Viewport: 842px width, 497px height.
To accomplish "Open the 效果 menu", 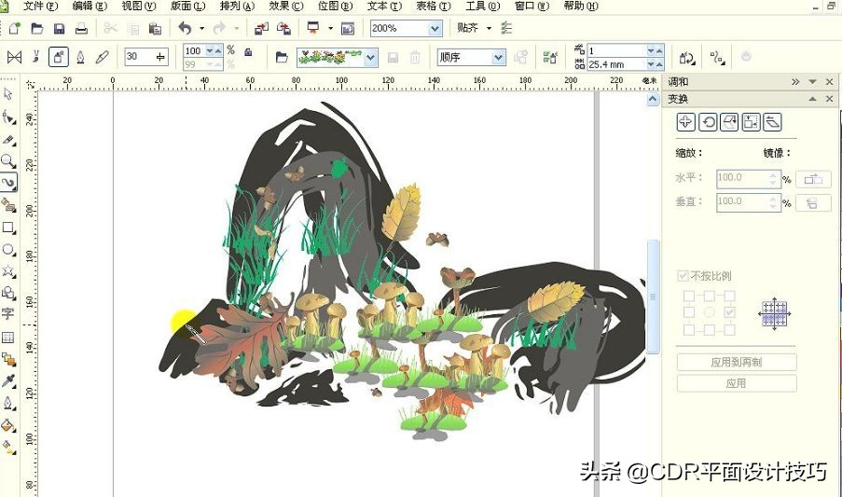I will click(286, 6).
